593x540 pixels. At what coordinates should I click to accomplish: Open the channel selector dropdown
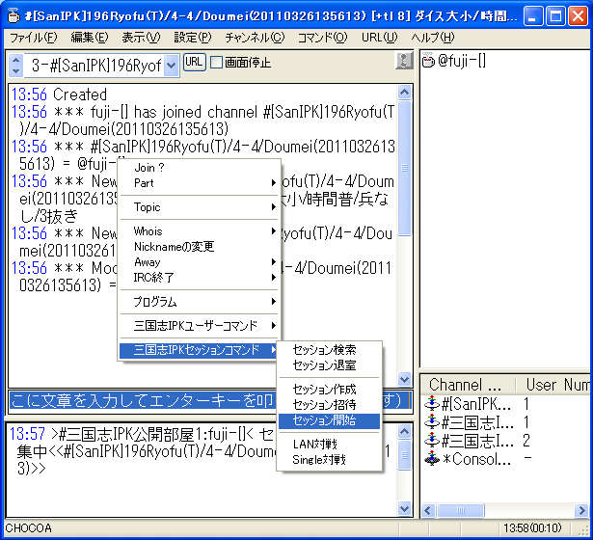point(172,65)
